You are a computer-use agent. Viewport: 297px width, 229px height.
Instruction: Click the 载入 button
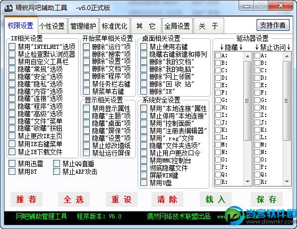tap(216, 199)
